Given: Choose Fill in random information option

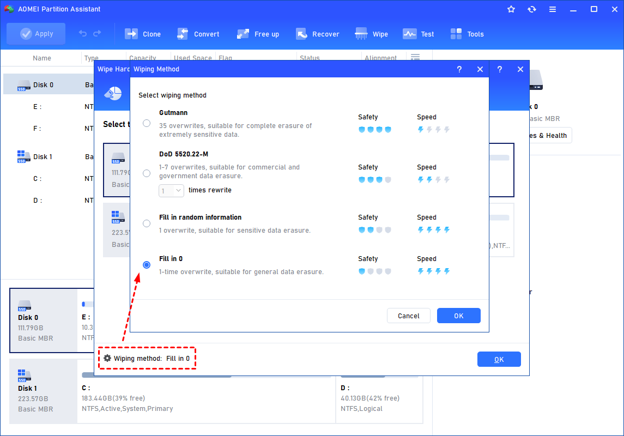Looking at the screenshot, I should (x=147, y=223).
